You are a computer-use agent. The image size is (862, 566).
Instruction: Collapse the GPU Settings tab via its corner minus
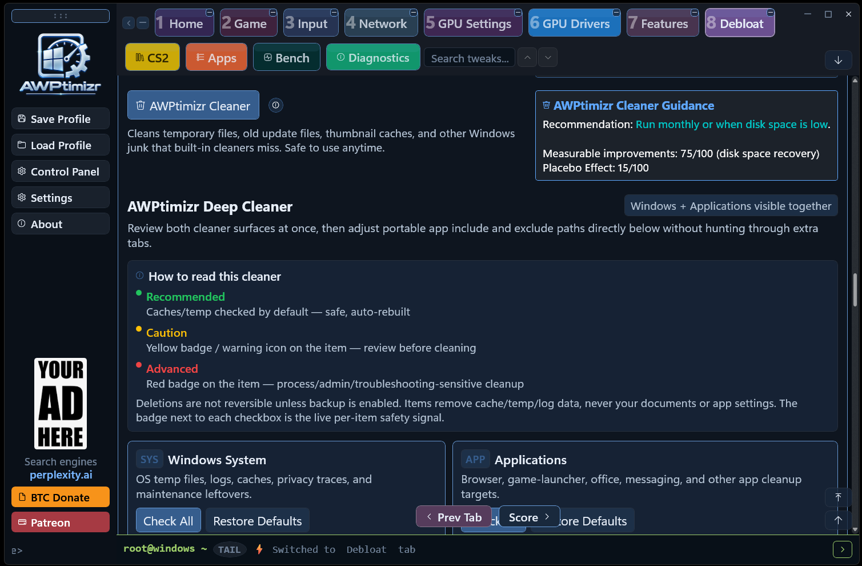click(x=518, y=13)
